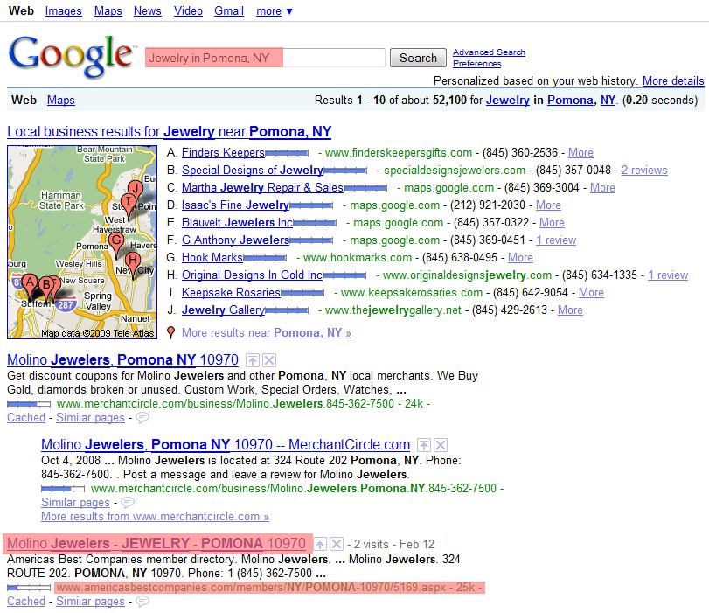Open Cached link under first Molino Jewelers result
The image size is (709, 613).
(x=26, y=418)
